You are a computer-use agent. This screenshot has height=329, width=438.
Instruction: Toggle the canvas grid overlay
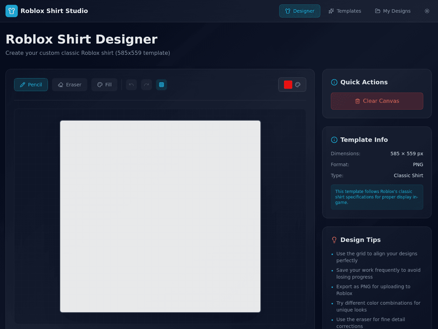(x=162, y=85)
